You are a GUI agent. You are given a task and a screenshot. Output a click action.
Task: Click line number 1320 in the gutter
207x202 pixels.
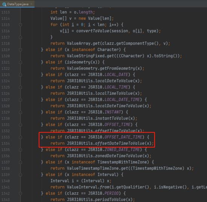(6, 56)
